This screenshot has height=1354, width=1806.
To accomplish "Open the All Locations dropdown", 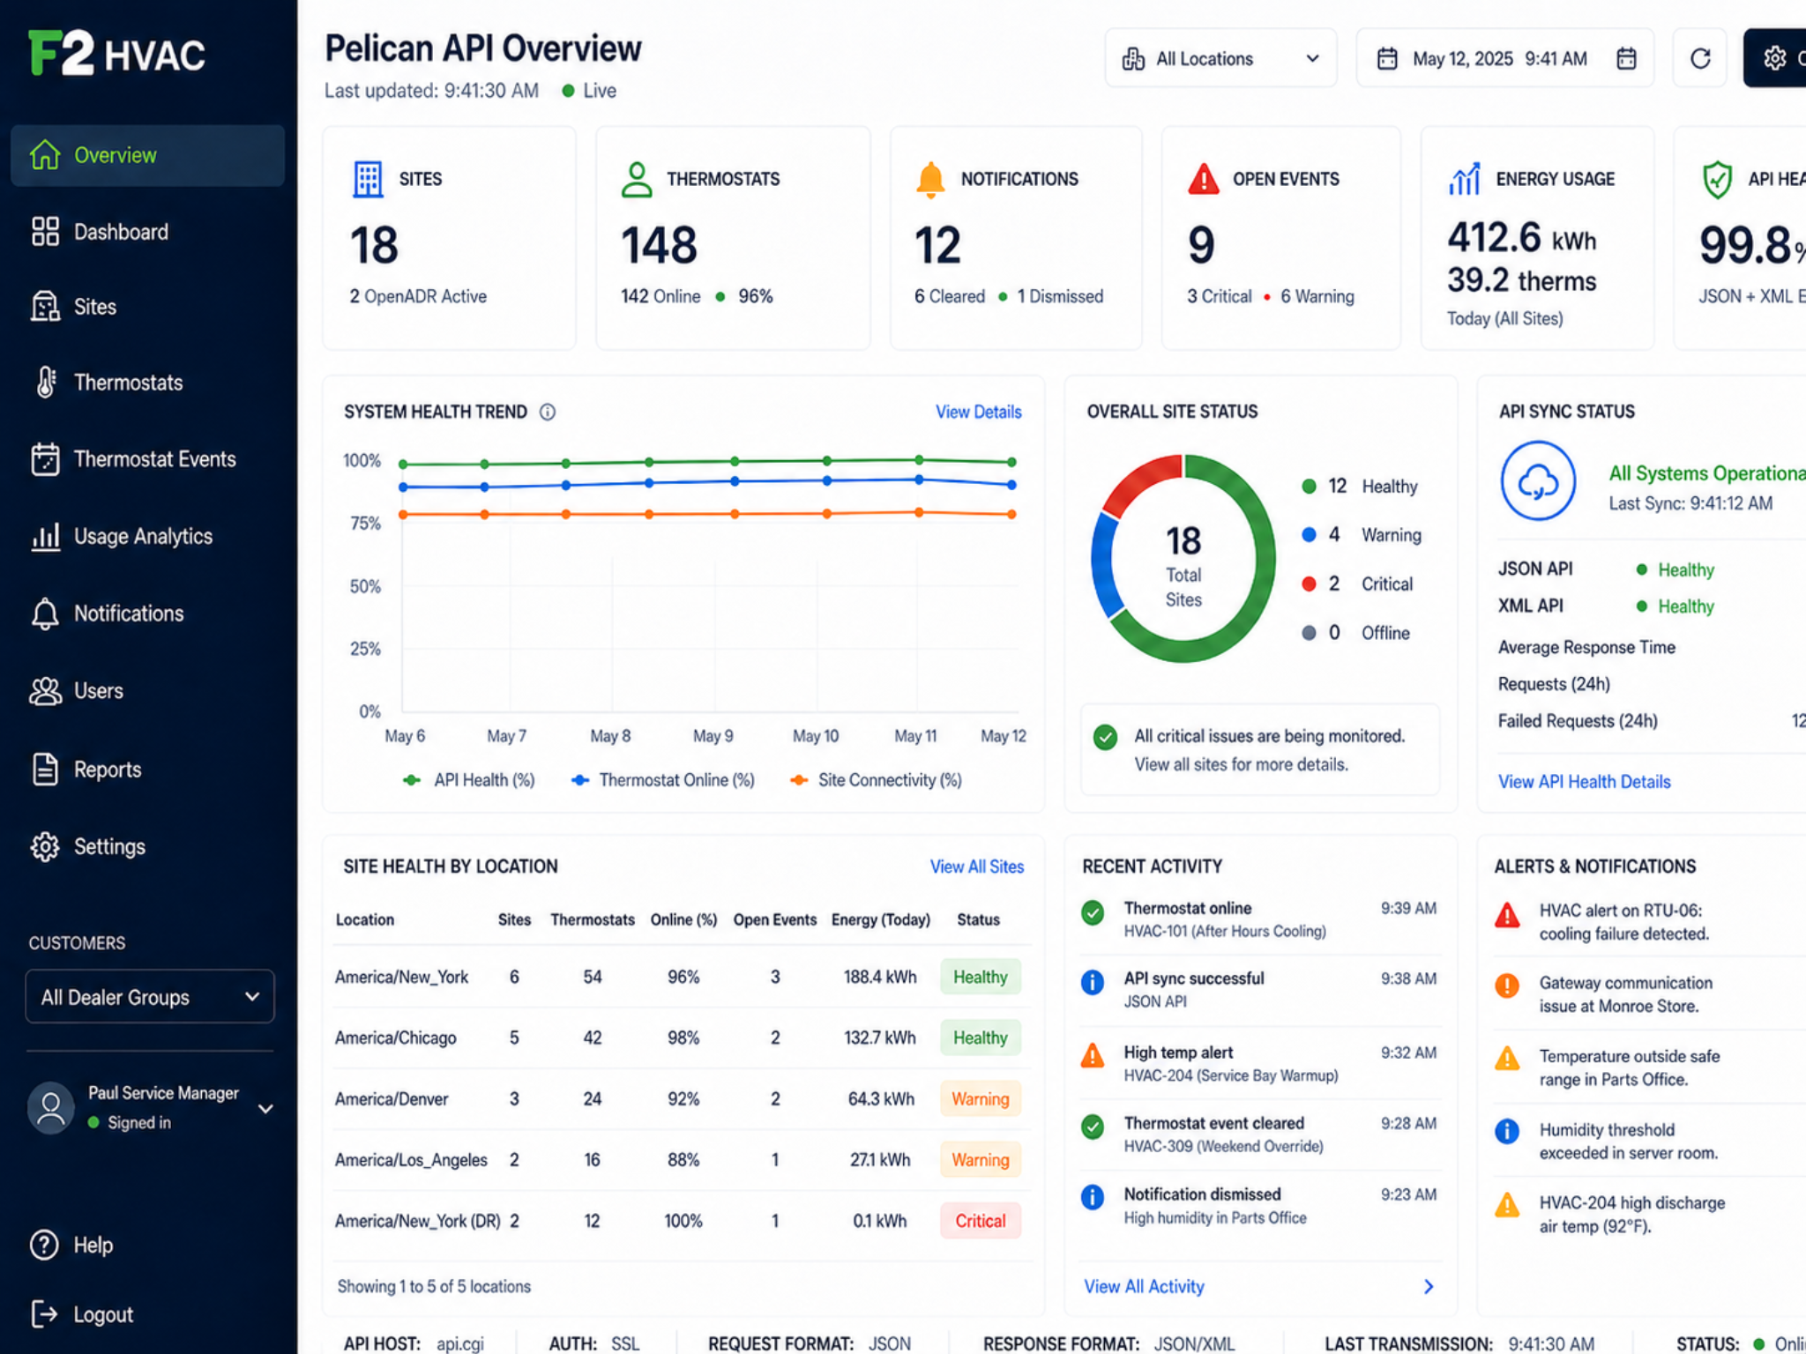I will [x=1220, y=58].
